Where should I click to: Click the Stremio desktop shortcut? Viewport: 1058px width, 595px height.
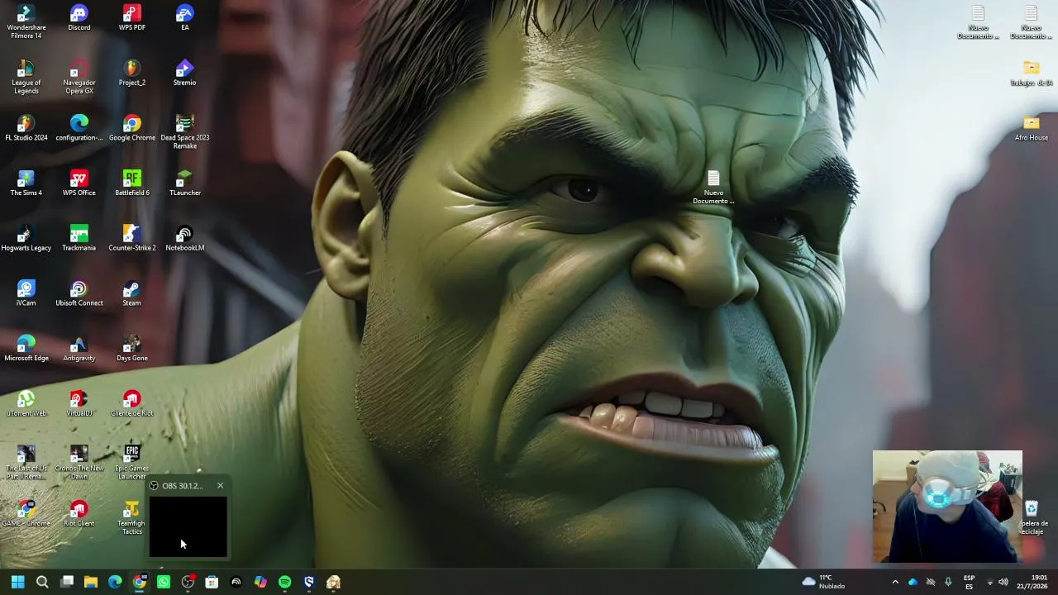185,74
